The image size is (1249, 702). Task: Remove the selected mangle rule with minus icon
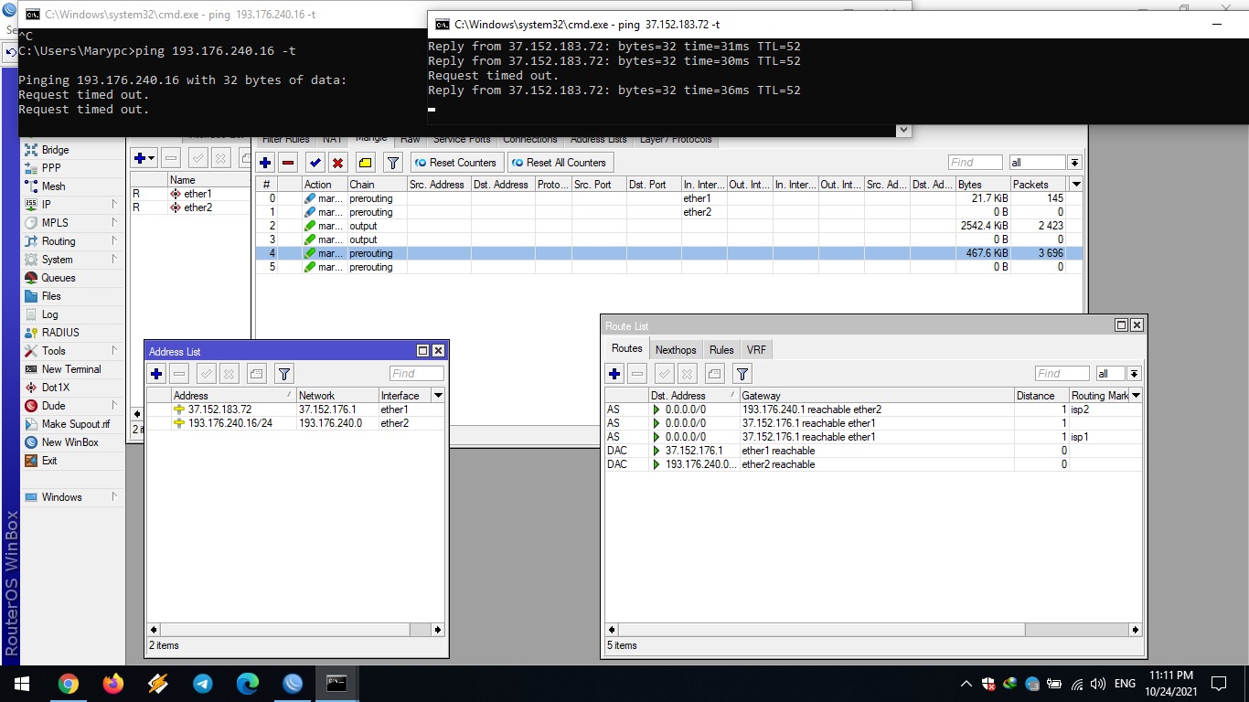(288, 163)
